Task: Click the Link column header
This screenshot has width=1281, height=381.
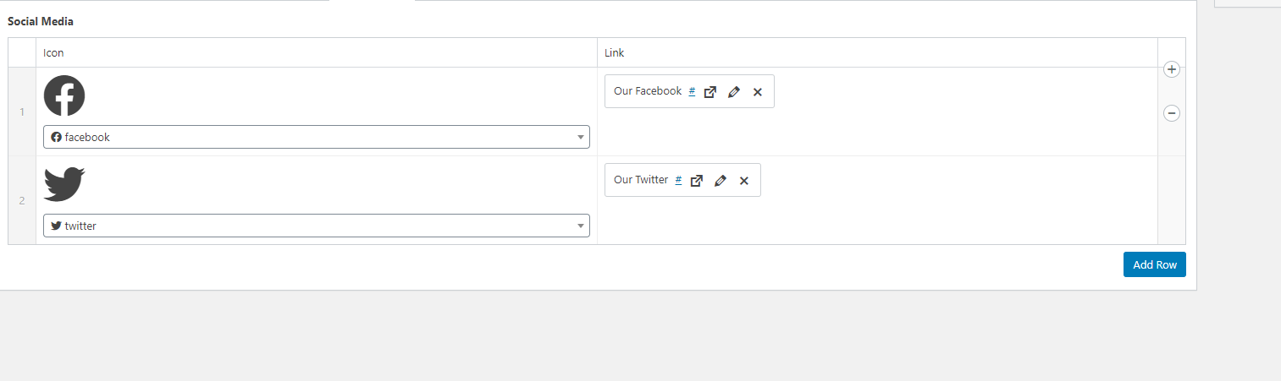Action: pos(615,53)
